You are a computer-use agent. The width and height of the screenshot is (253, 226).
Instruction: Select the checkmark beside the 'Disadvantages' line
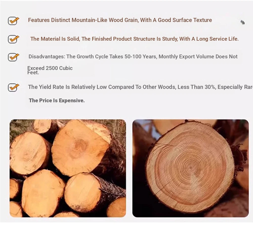tap(13, 57)
